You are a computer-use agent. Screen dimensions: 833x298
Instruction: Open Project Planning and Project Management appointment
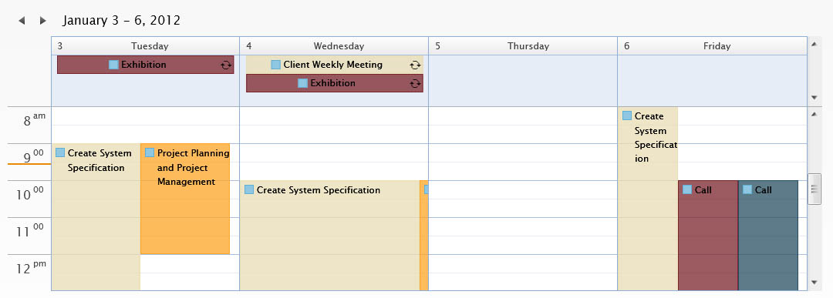point(185,199)
